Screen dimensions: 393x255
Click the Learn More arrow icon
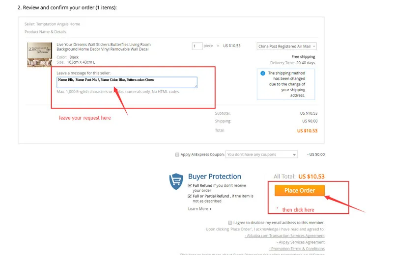211,209
